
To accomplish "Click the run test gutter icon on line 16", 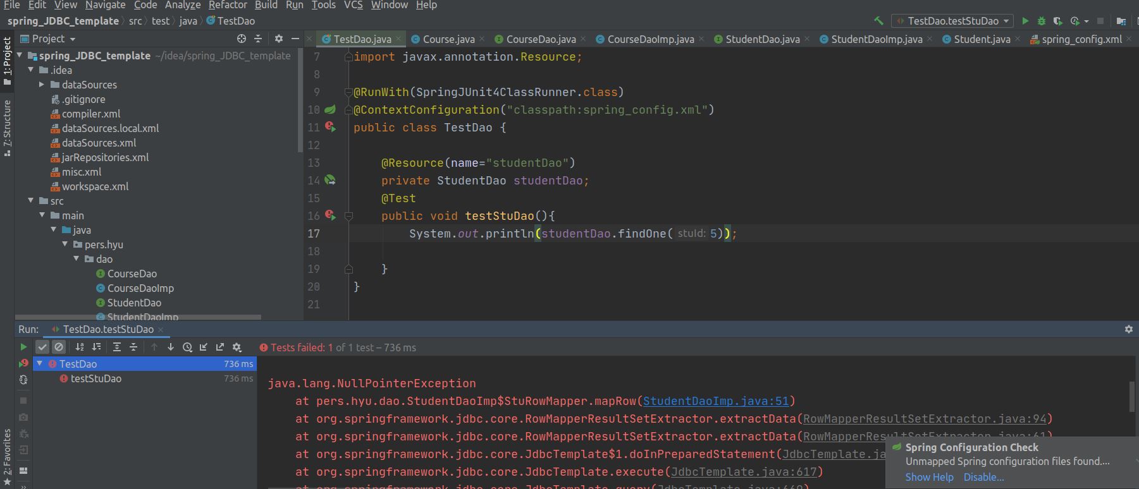I will click(330, 215).
